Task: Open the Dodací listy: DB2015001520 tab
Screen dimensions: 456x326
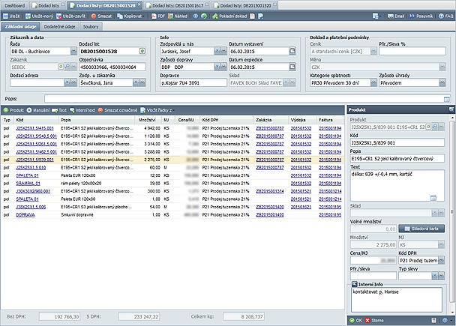Action: [x=245, y=5]
